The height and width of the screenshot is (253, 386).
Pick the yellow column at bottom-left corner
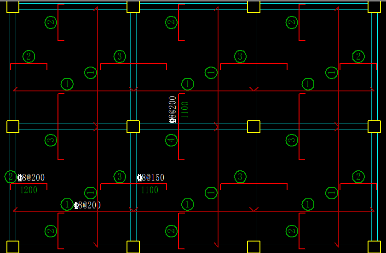[13, 247]
